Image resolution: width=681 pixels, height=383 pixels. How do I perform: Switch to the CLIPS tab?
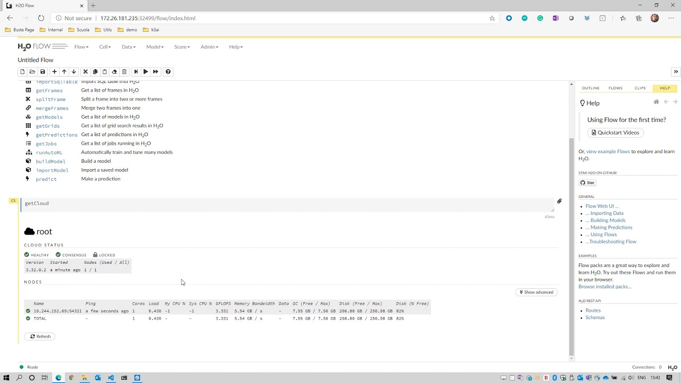pyautogui.click(x=640, y=88)
